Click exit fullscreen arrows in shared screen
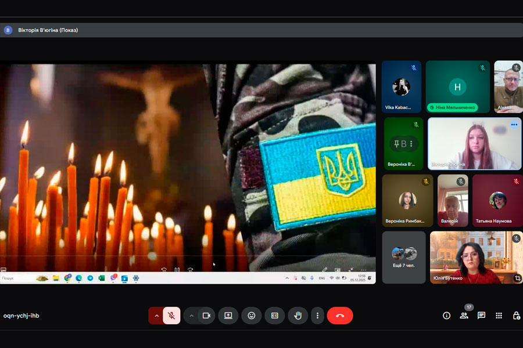Screen dimensions: 523x348 coord(350,270)
